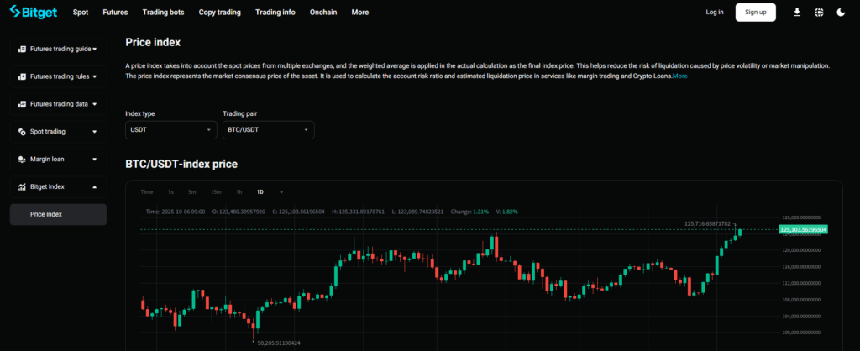Click the Margin loan sidebar icon
The width and height of the screenshot is (860, 351).
23,159
